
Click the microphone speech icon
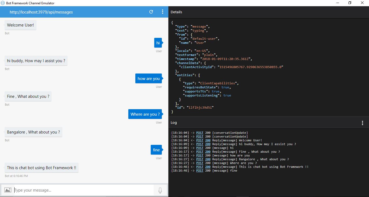[x=160, y=191]
